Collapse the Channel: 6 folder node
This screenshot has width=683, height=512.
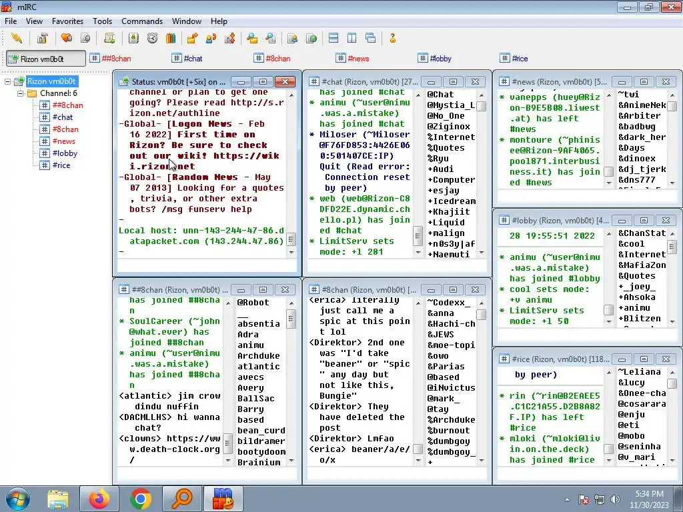click(20, 93)
